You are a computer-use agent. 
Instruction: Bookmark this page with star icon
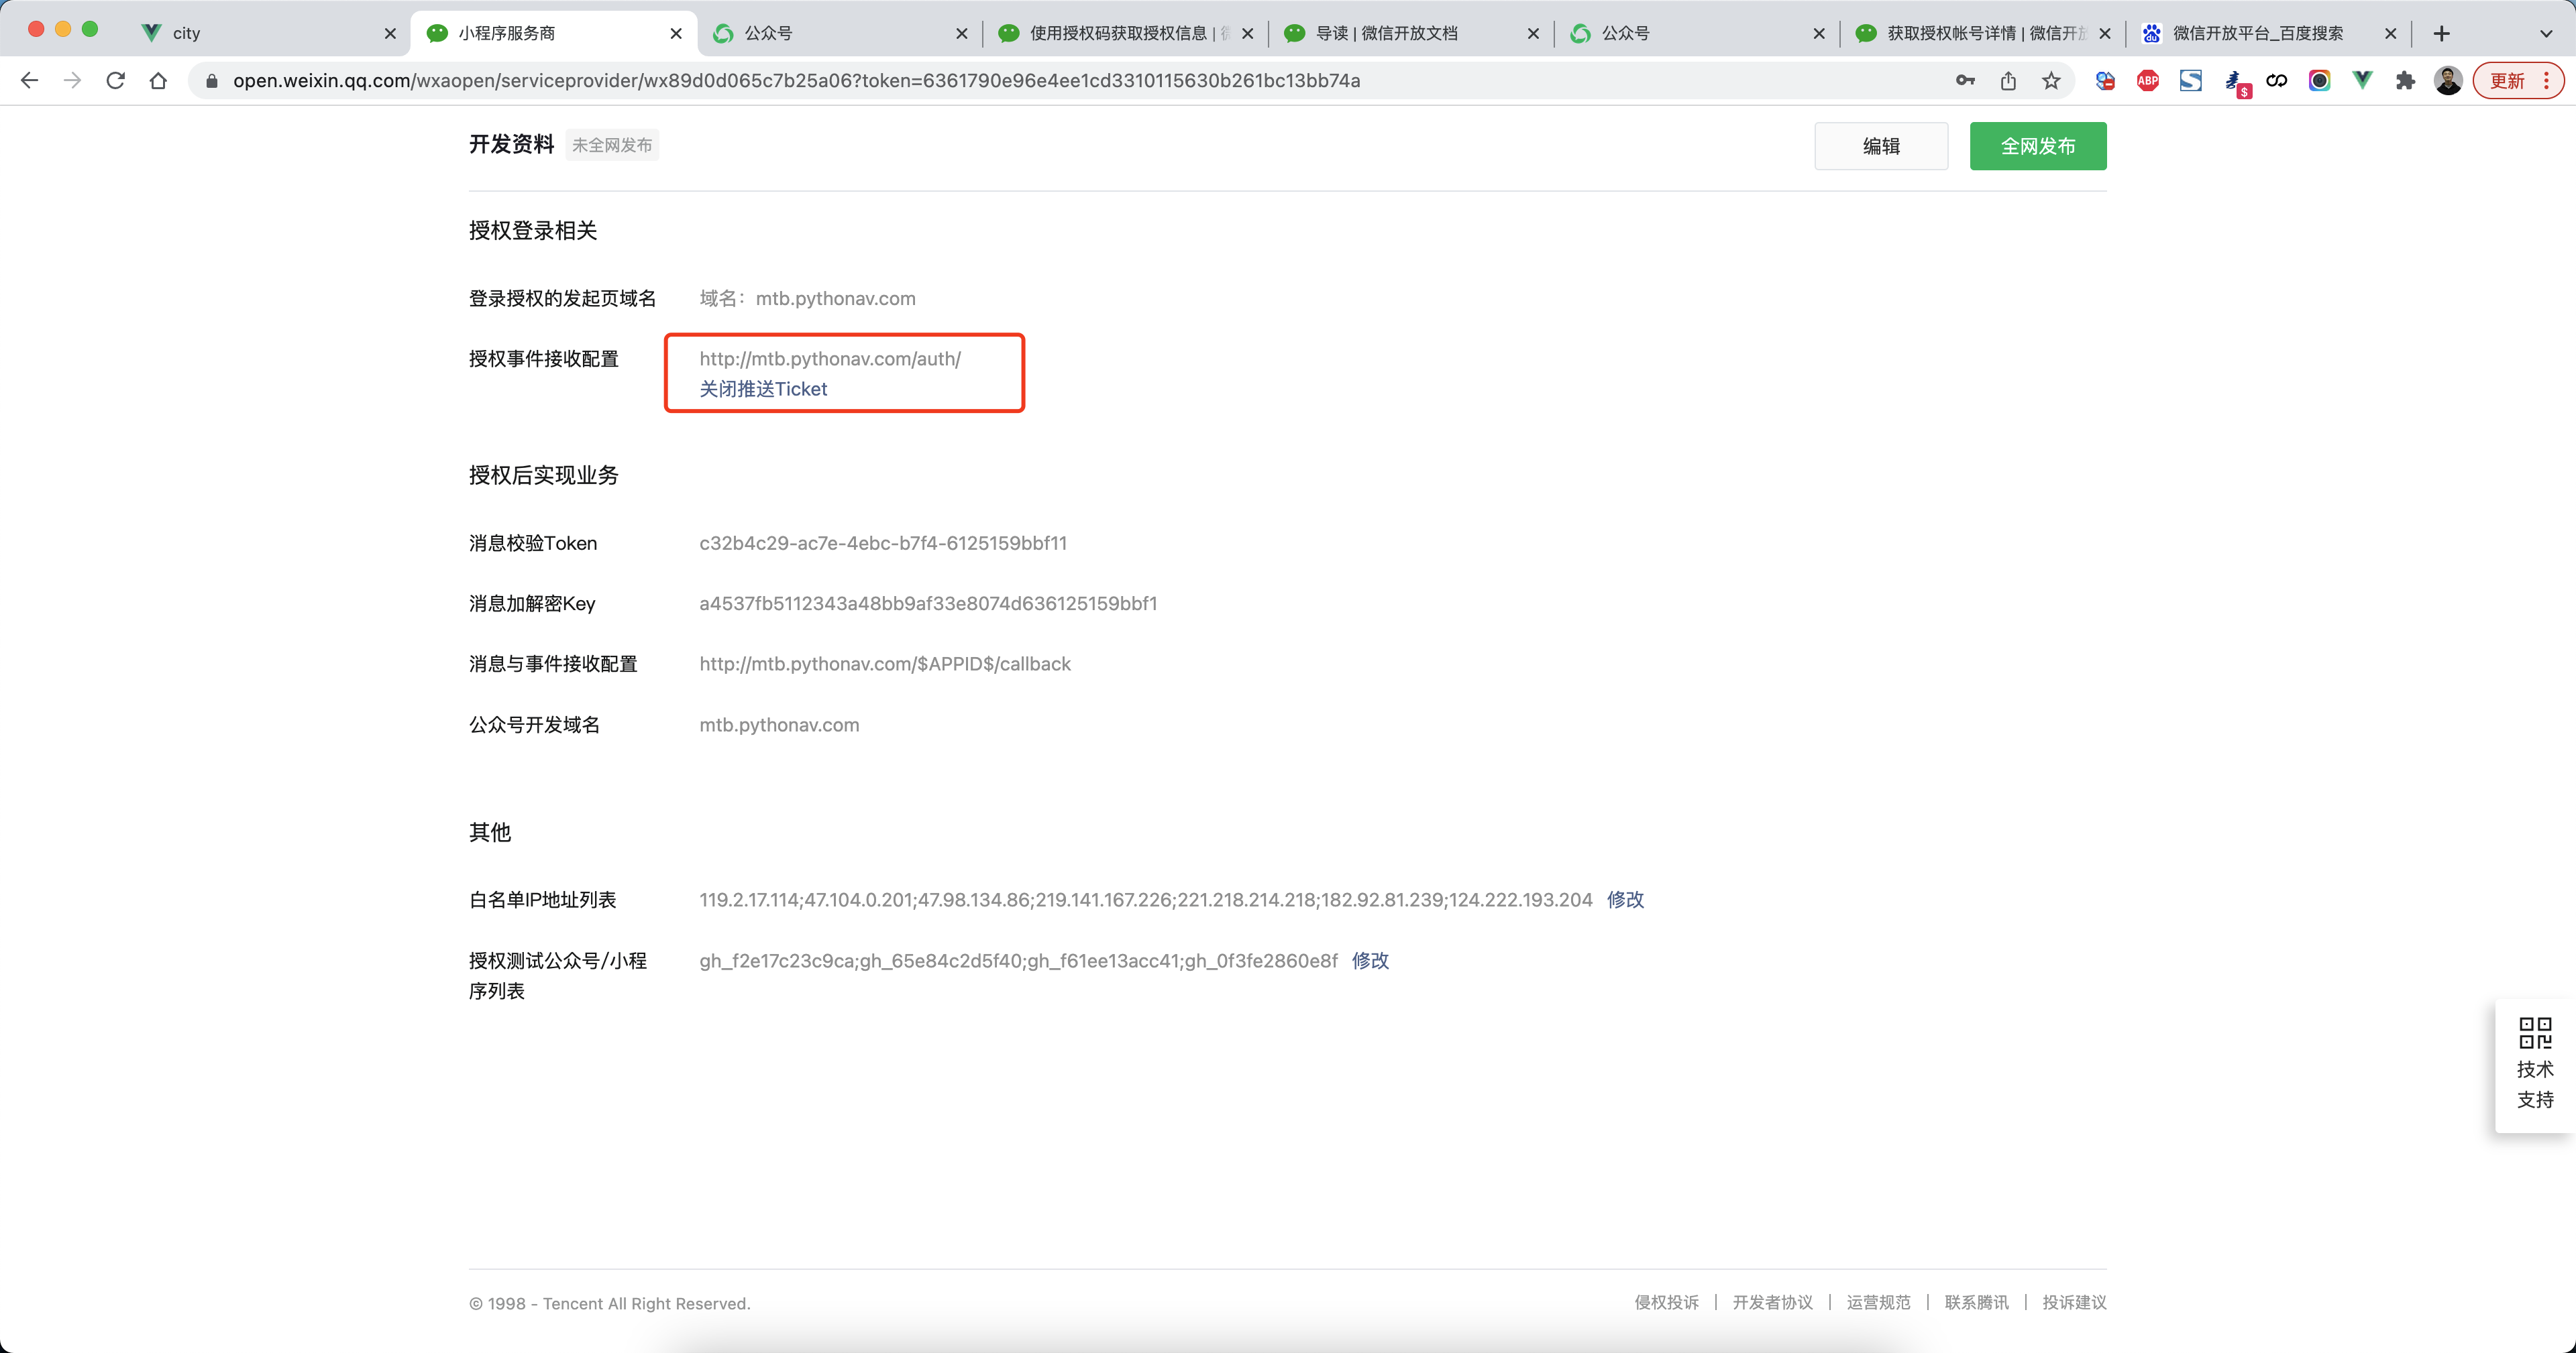[2051, 81]
